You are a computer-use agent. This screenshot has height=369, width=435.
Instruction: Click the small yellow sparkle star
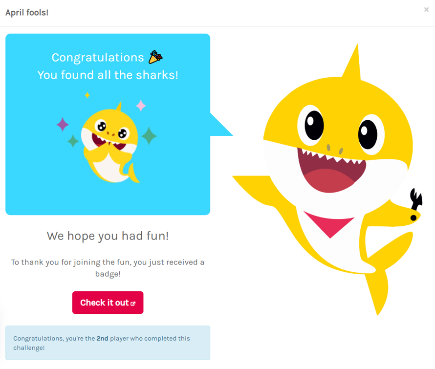87,95
